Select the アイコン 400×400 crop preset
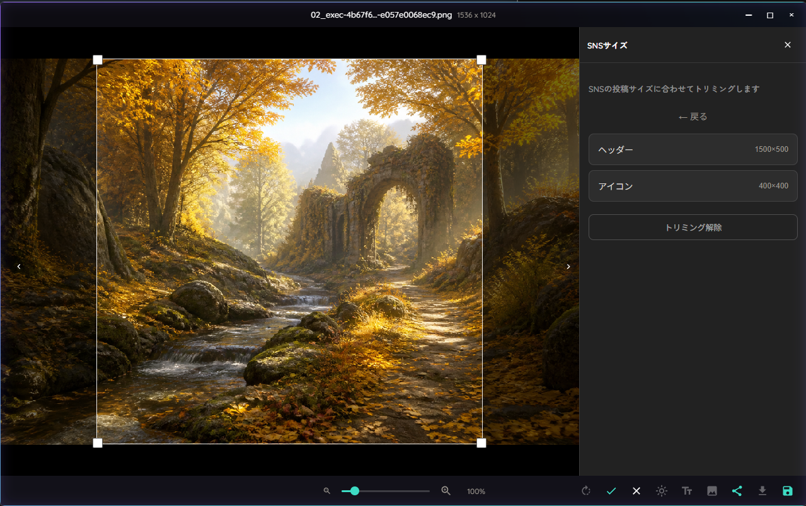Viewport: 806px width, 506px height. click(693, 186)
